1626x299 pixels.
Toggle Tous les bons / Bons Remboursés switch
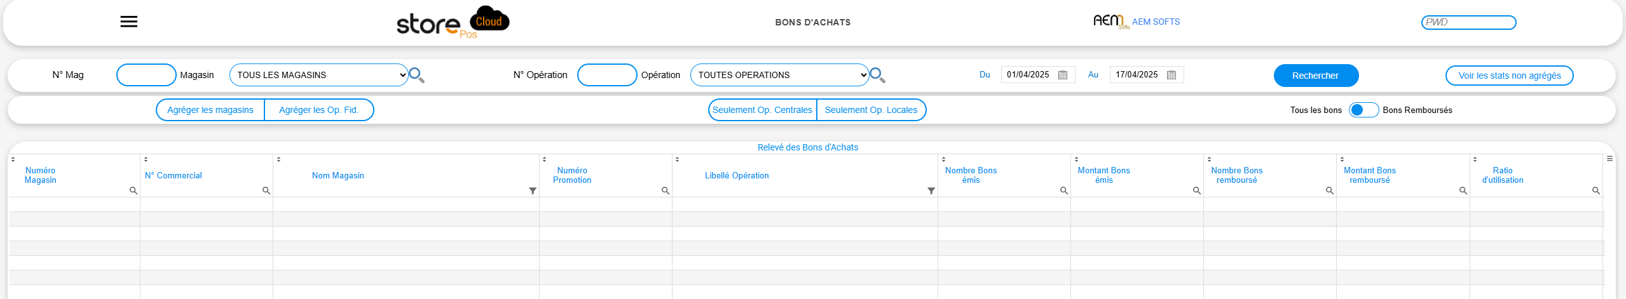click(1363, 110)
